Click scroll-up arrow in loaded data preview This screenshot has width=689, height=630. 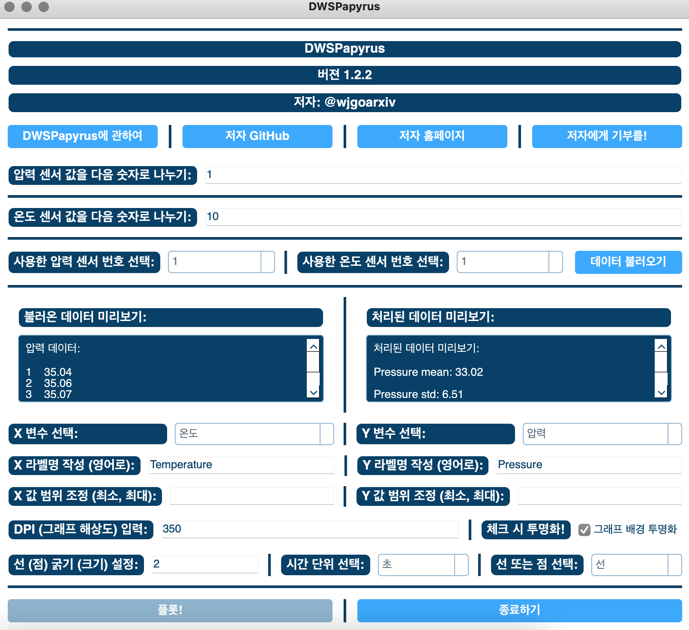313,346
